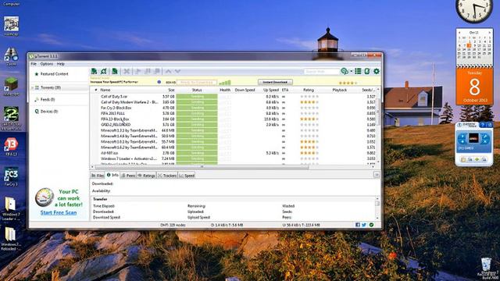500x281 pixels.
Task: Select the Far.Cry.3-Black.Box torrent
Action: 116,108
